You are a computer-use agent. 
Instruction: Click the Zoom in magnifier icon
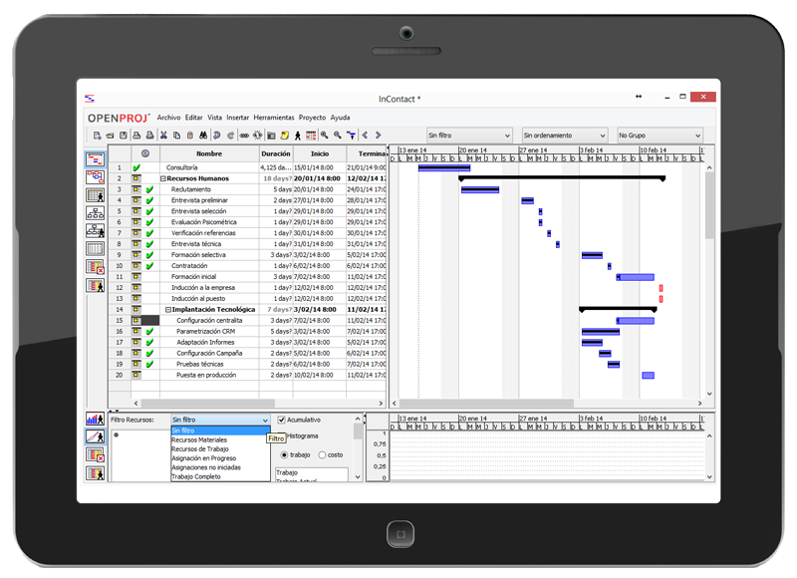[x=325, y=135]
